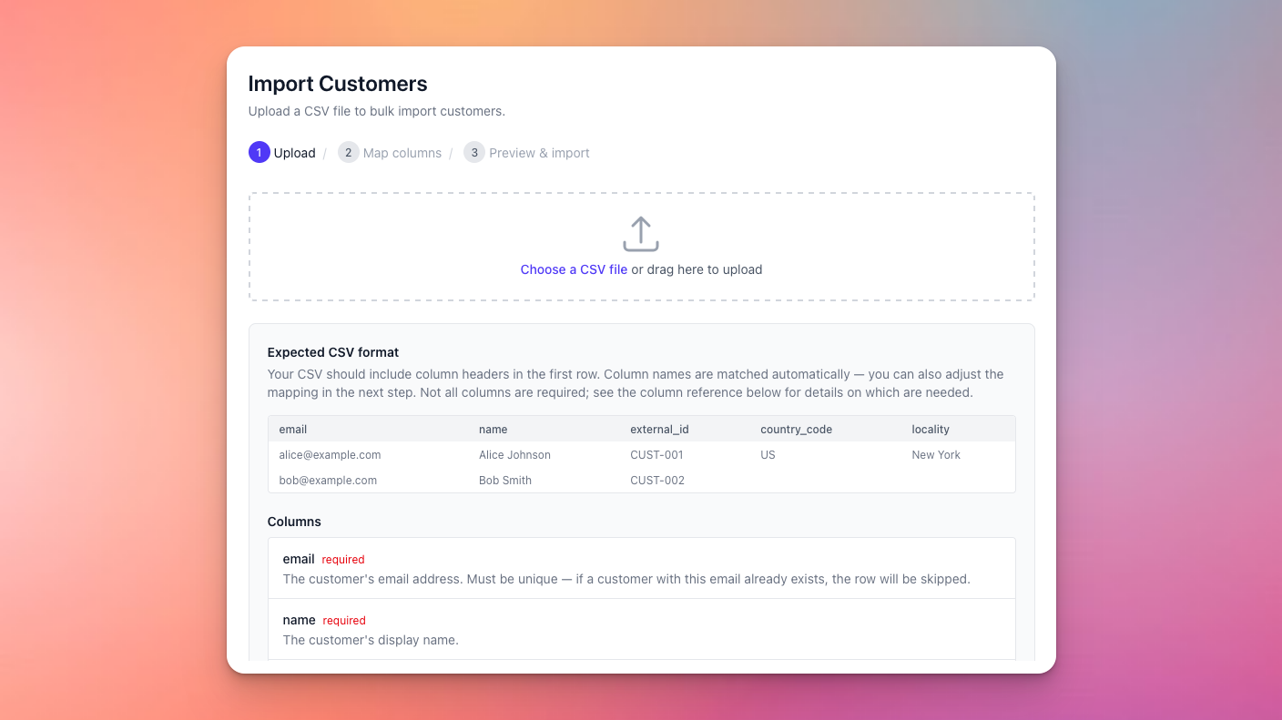
Task: Select the country_code column header
Action: click(x=796, y=430)
